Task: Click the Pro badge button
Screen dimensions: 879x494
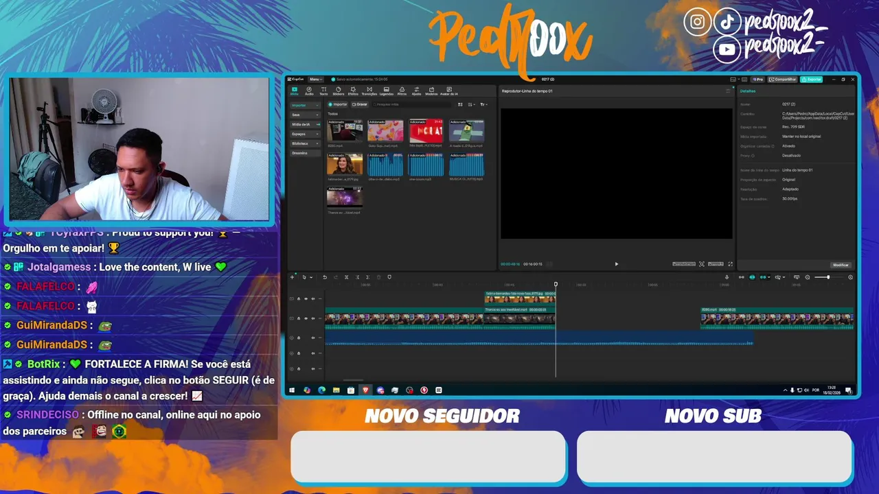Action: (x=758, y=80)
